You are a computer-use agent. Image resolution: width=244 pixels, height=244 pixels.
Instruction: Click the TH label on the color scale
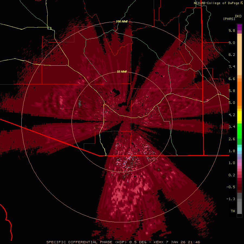tap(233, 211)
